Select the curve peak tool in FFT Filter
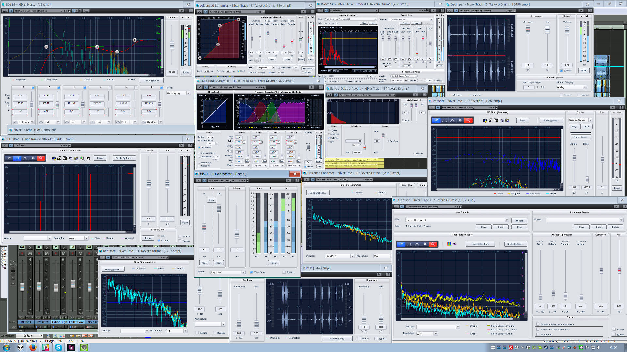627x352 pixels. (25, 158)
